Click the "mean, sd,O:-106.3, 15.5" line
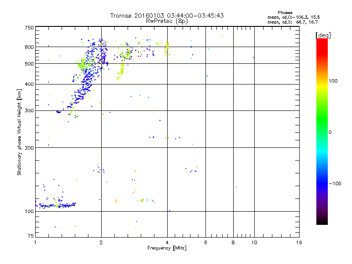 click(x=293, y=17)
